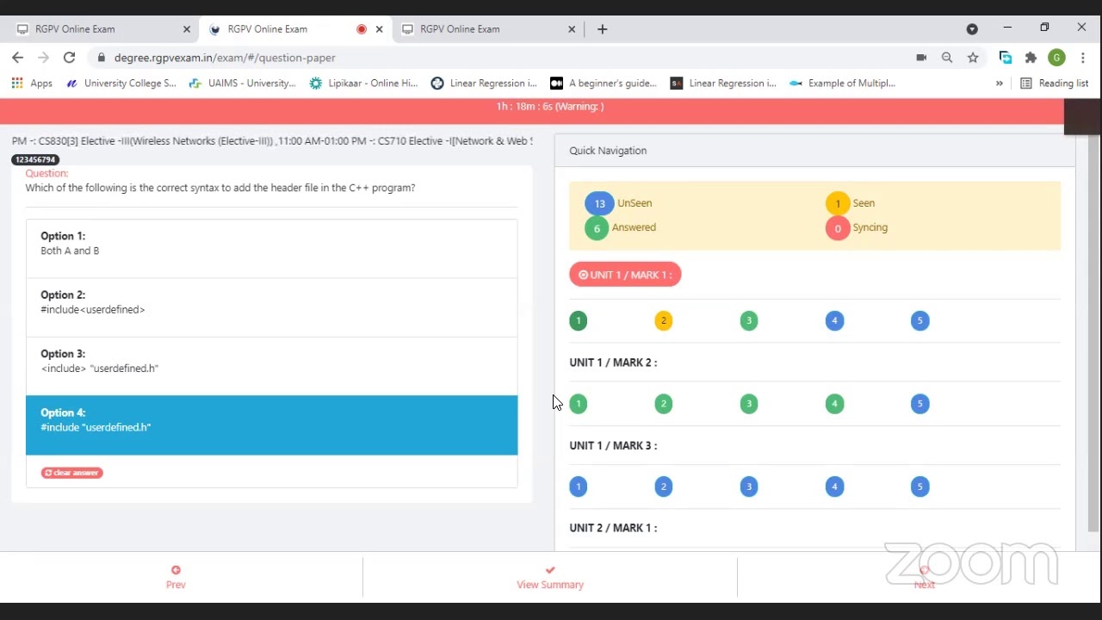The height and width of the screenshot is (620, 1102).
Task: Select Option 1: Both A and B
Action: click(x=272, y=249)
